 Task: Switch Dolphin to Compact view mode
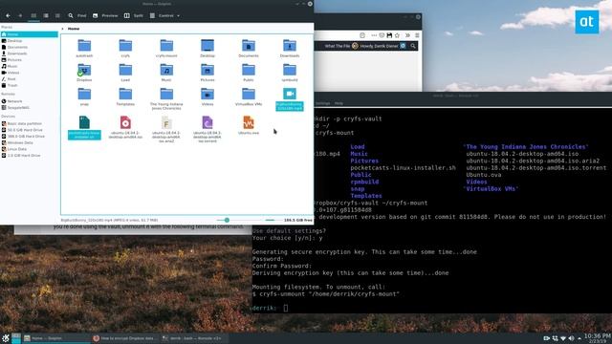tap(46, 15)
